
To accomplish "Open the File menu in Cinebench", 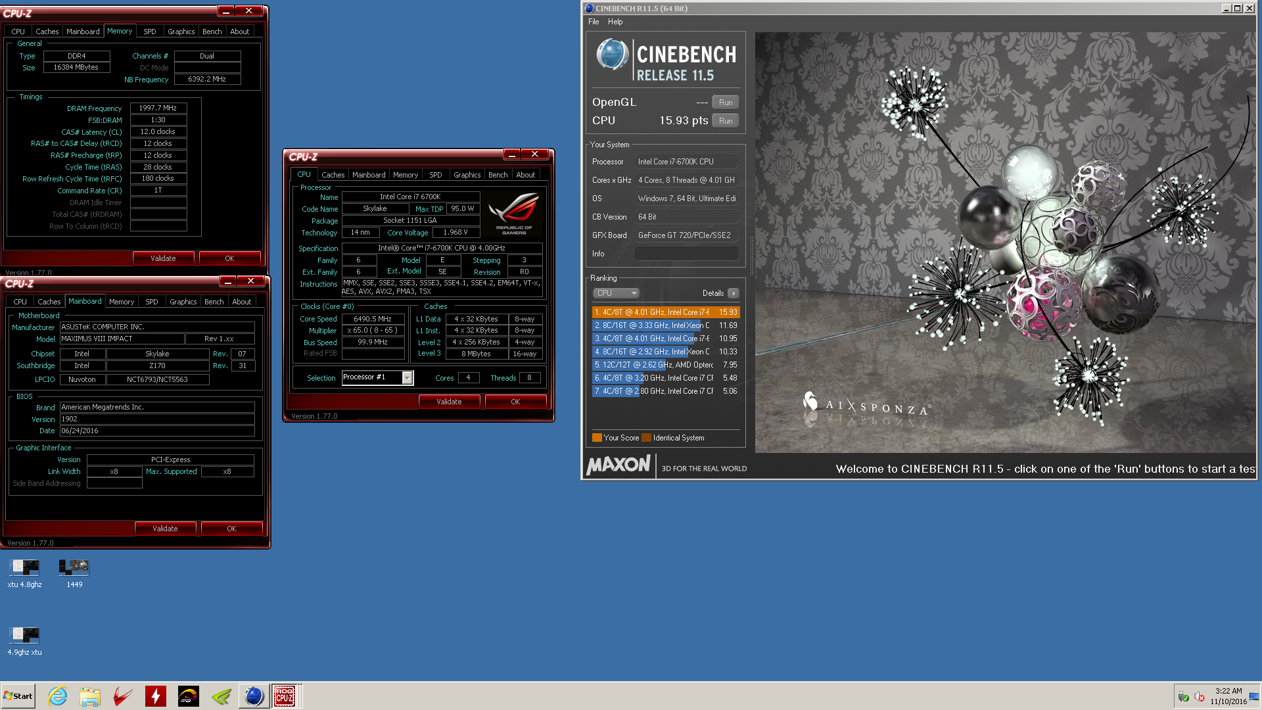I will (594, 22).
